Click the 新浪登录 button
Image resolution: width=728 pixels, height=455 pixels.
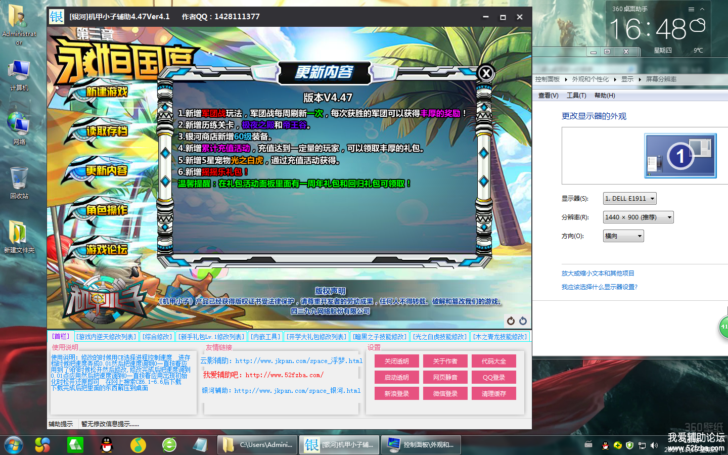(397, 393)
